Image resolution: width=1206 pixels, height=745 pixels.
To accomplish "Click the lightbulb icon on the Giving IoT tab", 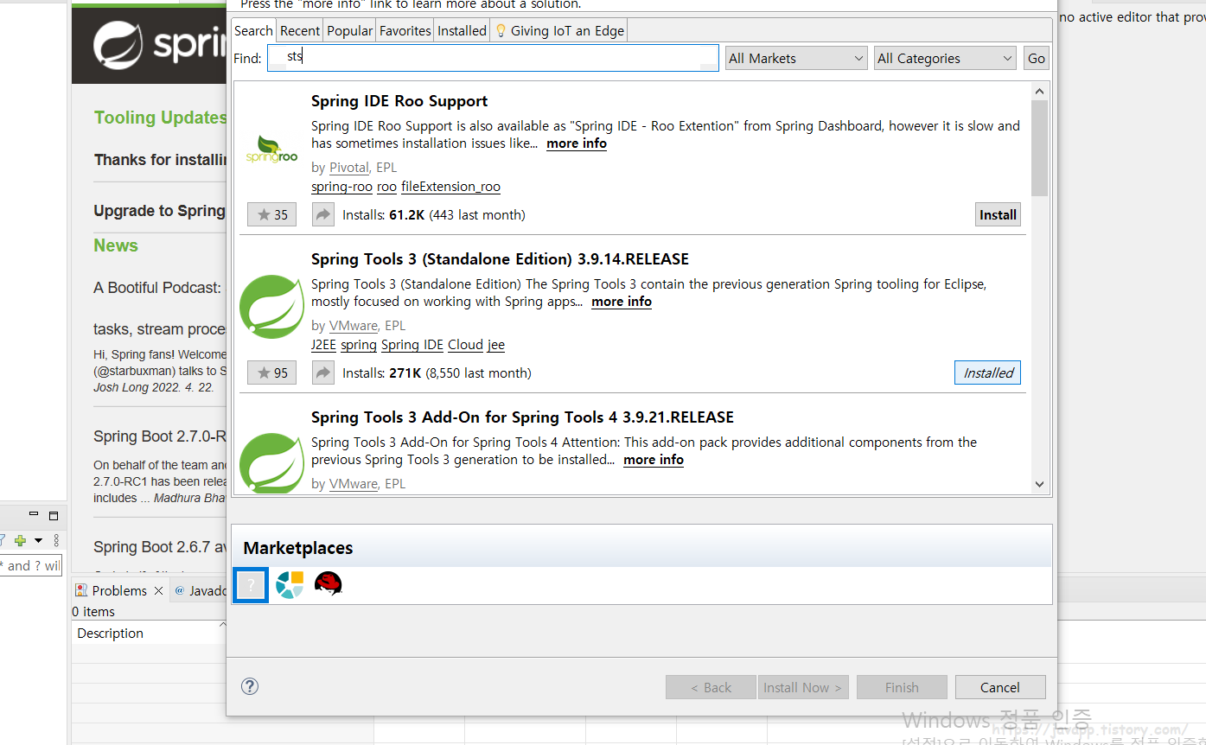I will tap(500, 30).
